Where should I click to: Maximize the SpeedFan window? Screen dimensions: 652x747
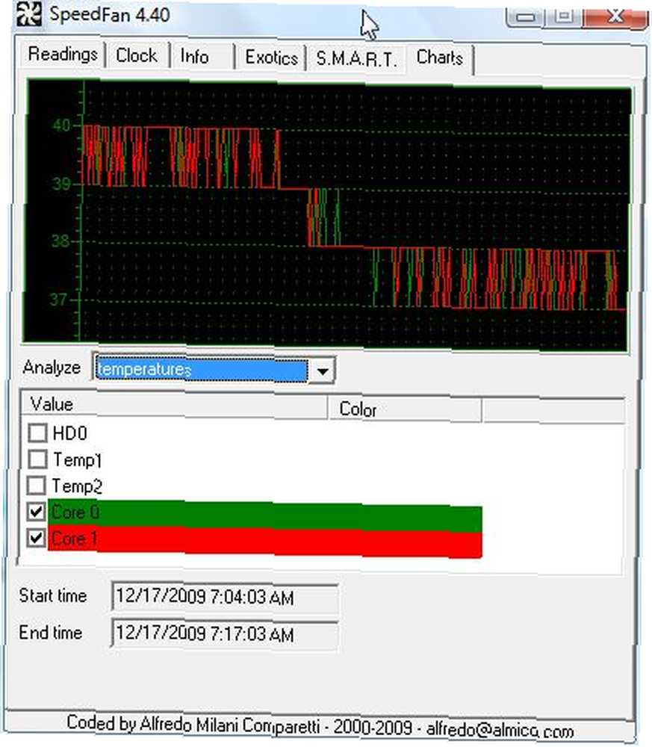tap(565, 16)
